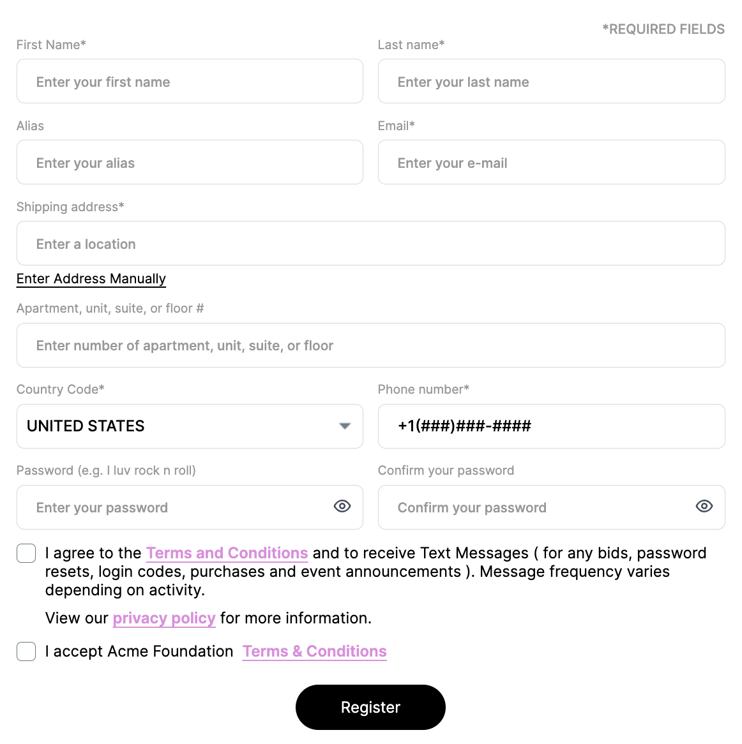View the privacy policy link
The height and width of the screenshot is (744, 742).
tap(163, 618)
